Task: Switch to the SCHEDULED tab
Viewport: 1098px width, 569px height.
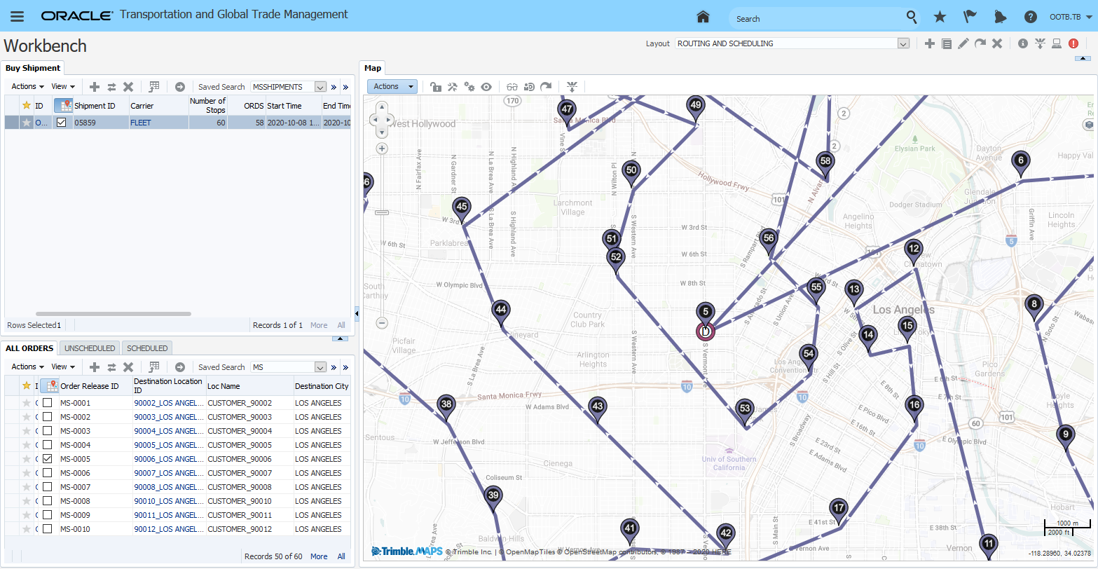Action: (147, 348)
